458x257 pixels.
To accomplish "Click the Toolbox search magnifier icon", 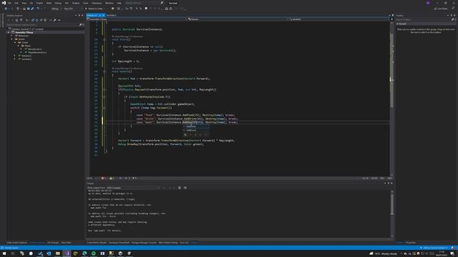I will (452, 19).
